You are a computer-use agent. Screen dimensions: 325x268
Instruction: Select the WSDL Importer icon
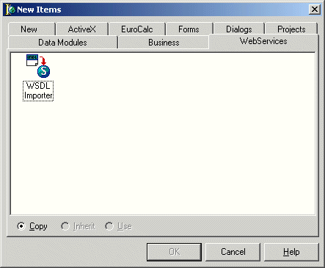tap(38, 66)
